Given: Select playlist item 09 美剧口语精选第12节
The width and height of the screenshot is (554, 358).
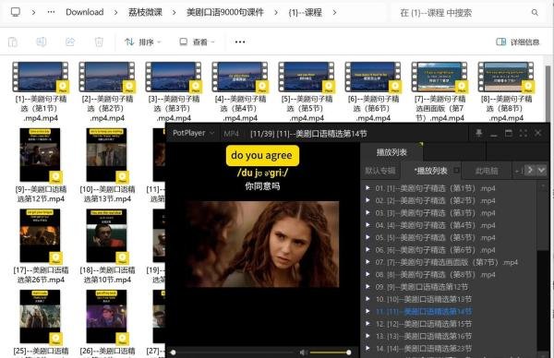Looking at the screenshot, I should click(449, 287).
